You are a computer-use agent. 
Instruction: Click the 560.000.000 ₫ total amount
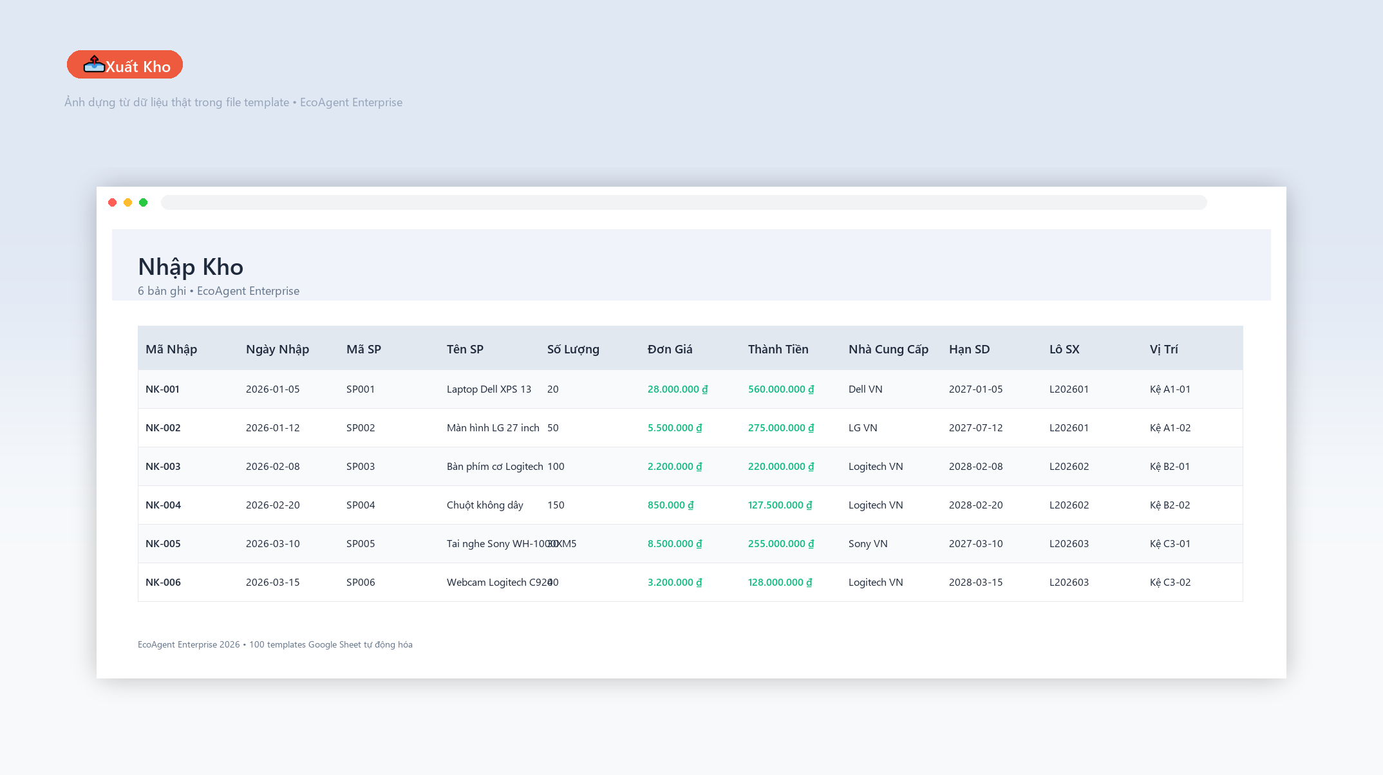pyautogui.click(x=781, y=389)
